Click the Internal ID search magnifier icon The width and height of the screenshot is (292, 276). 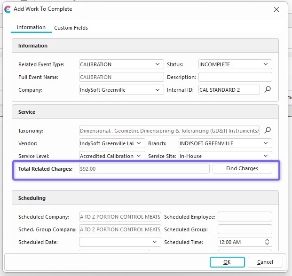(x=268, y=89)
